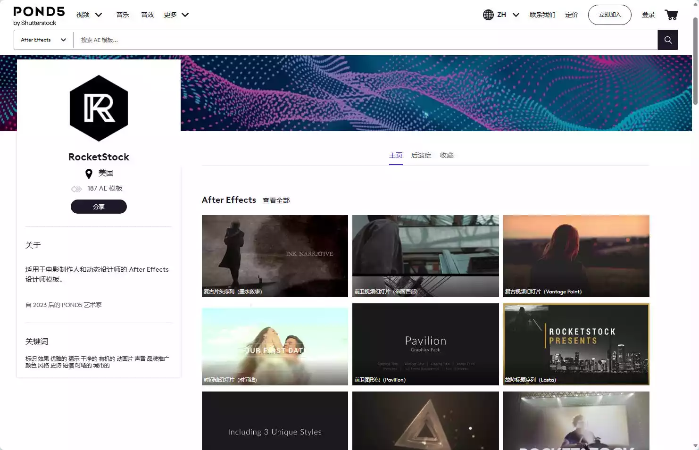This screenshot has height=450, width=699.
Task: Open the 定价 link
Action: (x=572, y=15)
